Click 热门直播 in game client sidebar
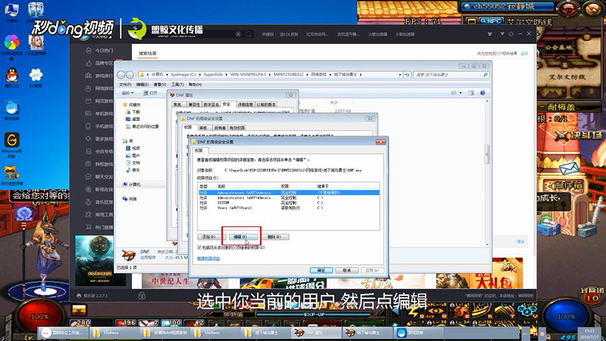The height and width of the screenshot is (341, 606). 100,227
